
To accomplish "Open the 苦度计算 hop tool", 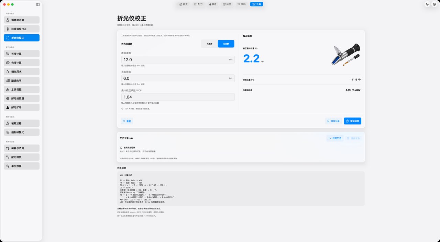I will pyautogui.click(x=22, y=54).
